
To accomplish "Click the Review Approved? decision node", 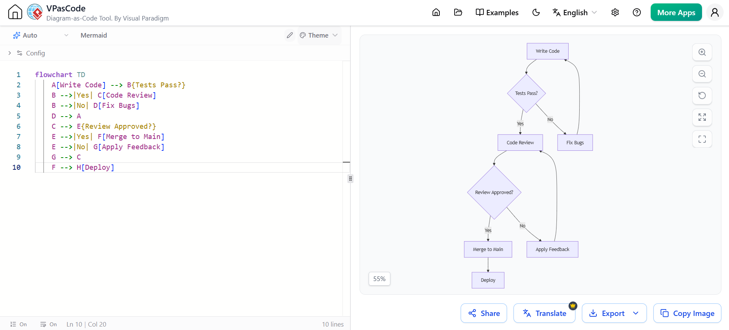I will click(x=494, y=193).
